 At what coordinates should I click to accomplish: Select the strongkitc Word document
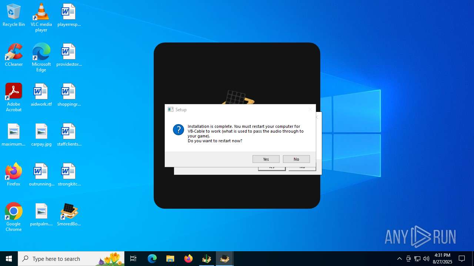coord(69,175)
